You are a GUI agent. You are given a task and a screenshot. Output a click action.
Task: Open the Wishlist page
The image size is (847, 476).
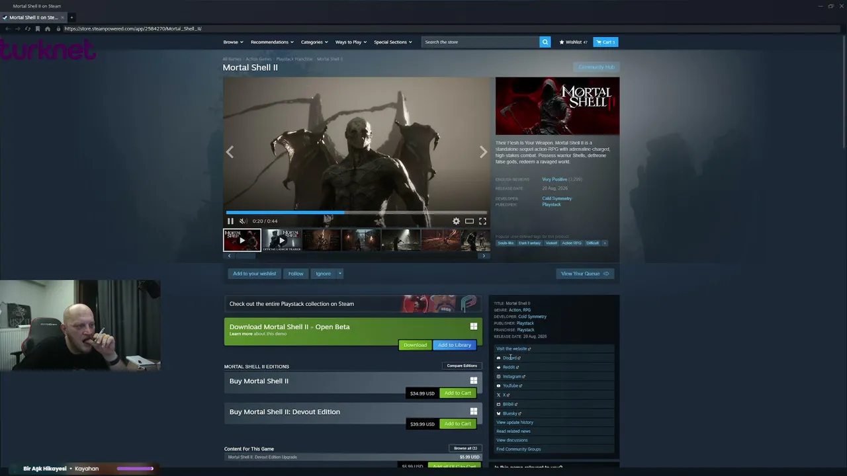[573, 42]
